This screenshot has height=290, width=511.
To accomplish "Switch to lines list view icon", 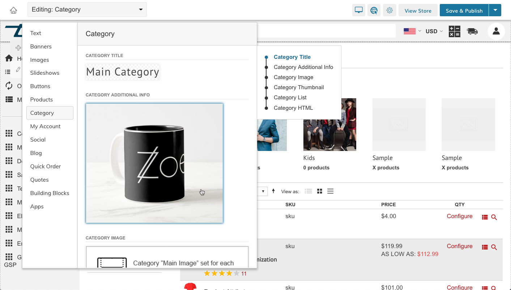I will (330, 191).
